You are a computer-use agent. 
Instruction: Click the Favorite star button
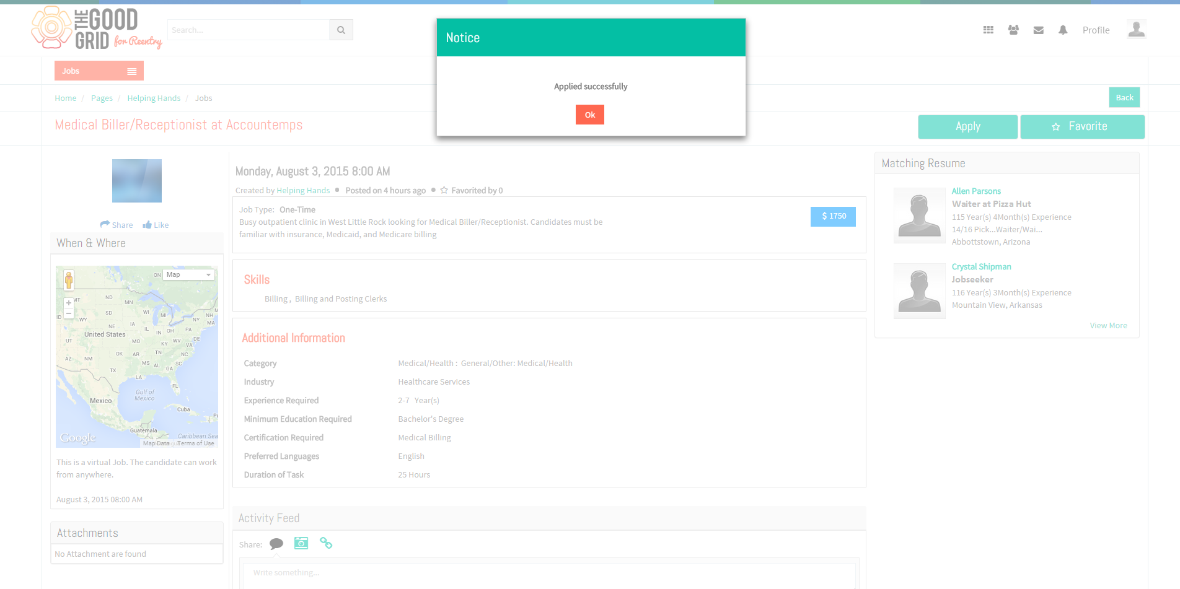[1082, 126]
